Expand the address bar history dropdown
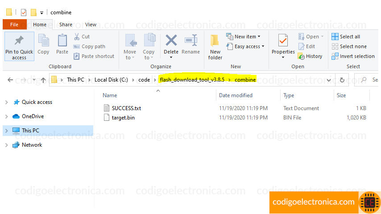Screen dimensions: 381x214 (329, 80)
